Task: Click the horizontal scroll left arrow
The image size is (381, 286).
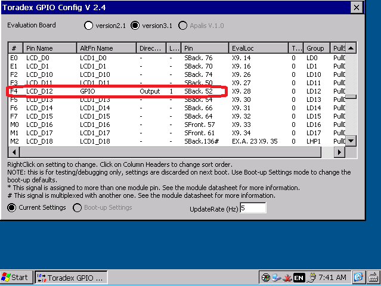Action: (x=14, y=152)
